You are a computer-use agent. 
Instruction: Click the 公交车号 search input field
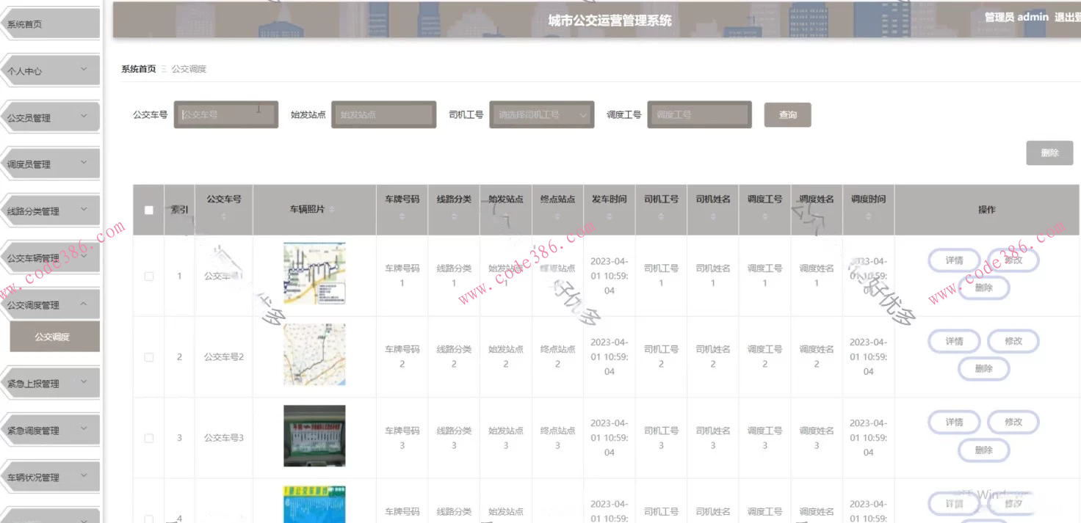[x=226, y=114]
